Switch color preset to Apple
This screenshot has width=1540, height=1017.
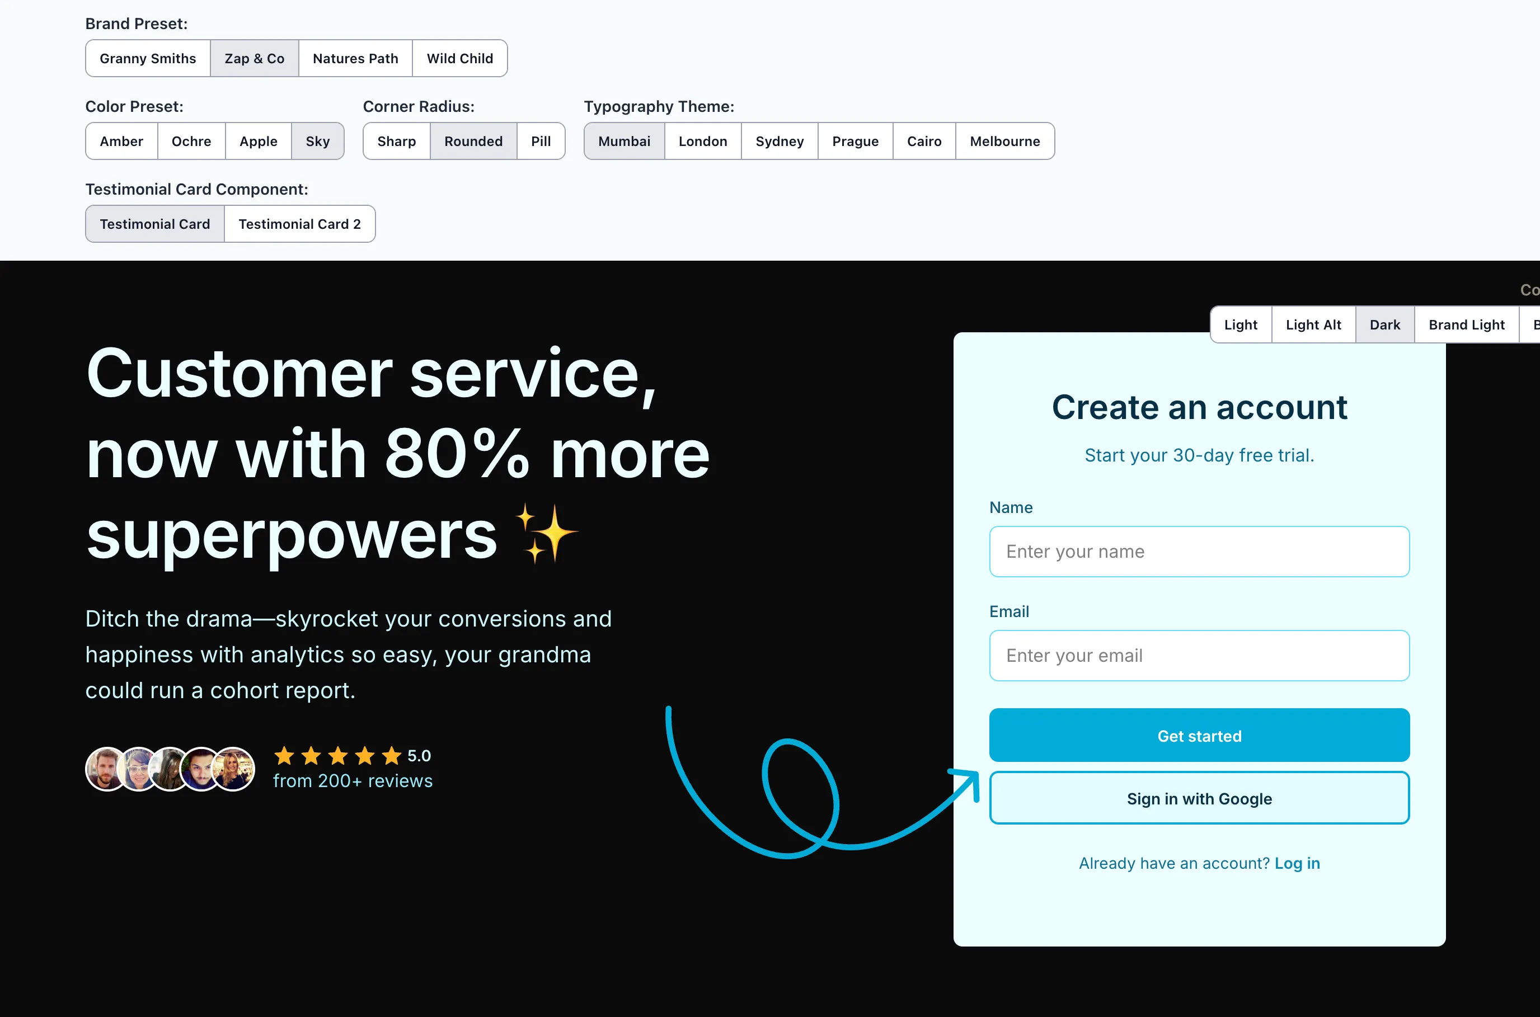click(257, 142)
